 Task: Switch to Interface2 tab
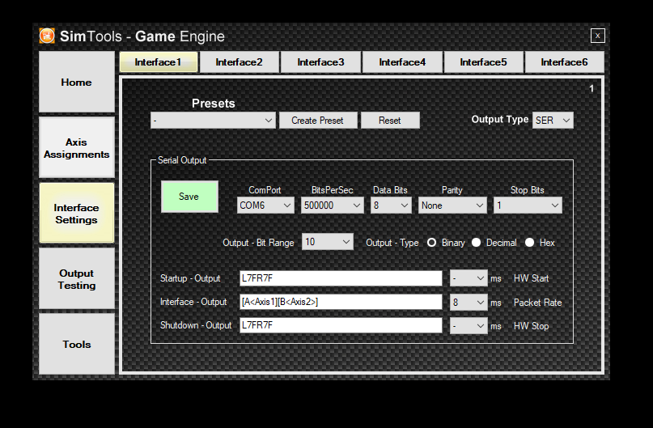[239, 62]
